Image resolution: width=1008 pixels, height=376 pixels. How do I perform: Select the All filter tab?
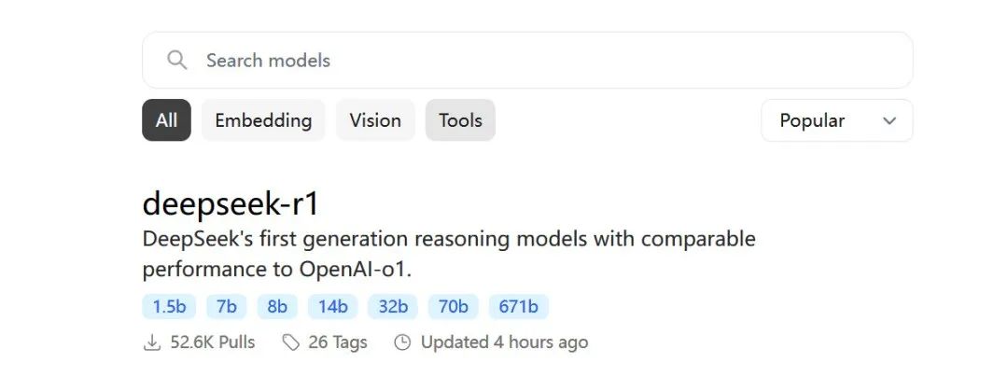click(x=166, y=120)
